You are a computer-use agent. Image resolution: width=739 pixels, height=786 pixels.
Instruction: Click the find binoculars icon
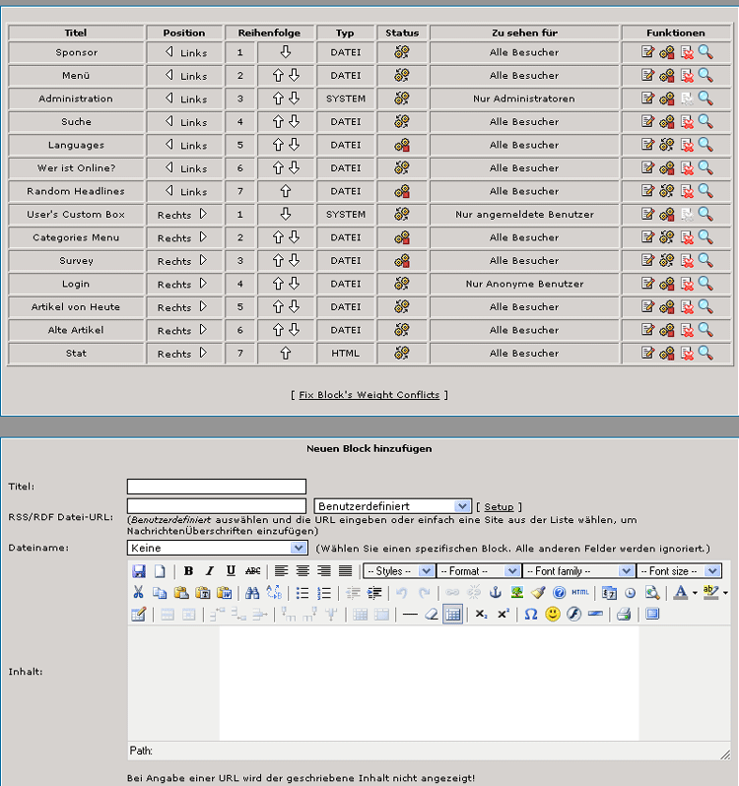tap(252, 593)
